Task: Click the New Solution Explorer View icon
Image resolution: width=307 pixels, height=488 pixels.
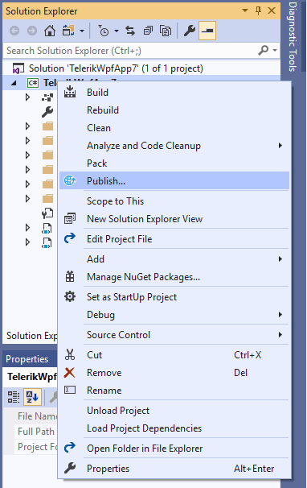Action: tap(70, 218)
